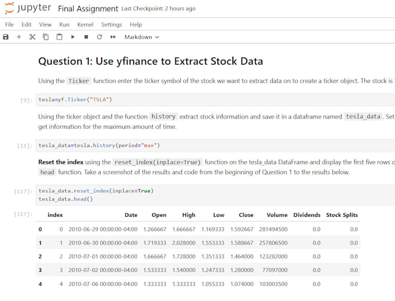Screen dimensions: 395x301
Task: Save the notebook with the disk icon
Action: pos(6,37)
